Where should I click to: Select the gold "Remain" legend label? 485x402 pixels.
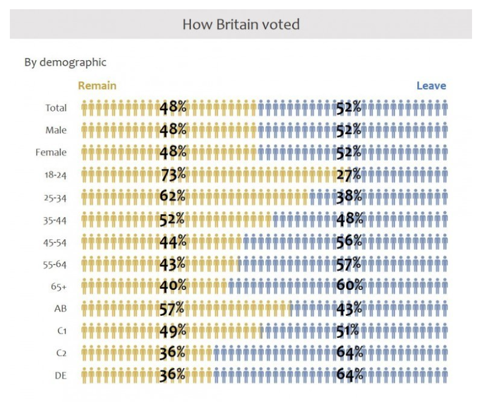click(97, 86)
